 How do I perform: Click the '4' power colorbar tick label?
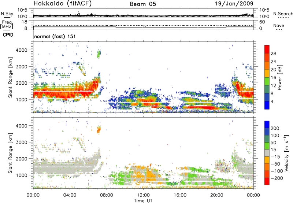(x=272, y=101)
